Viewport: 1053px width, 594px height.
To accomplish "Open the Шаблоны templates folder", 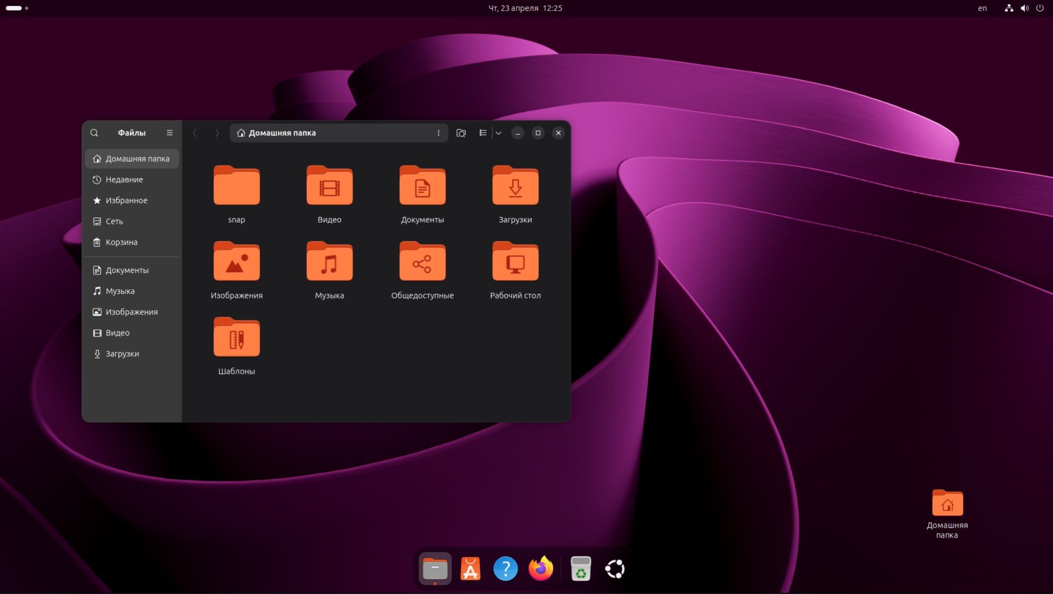I will click(x=236, y=338).
